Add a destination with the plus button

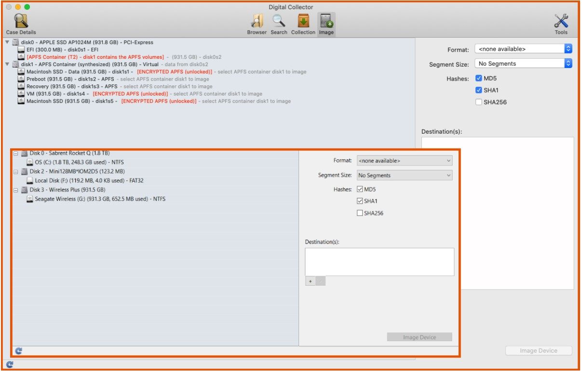pyautogui.click(x=310, y=281)
